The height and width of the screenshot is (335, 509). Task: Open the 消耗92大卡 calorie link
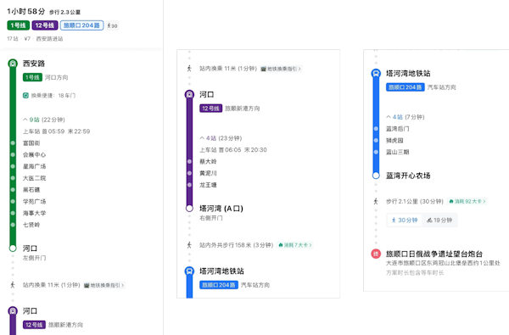pyautogui.click(x=467, y=201)
